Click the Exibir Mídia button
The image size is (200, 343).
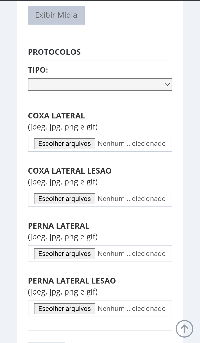[x=56, y=15]
